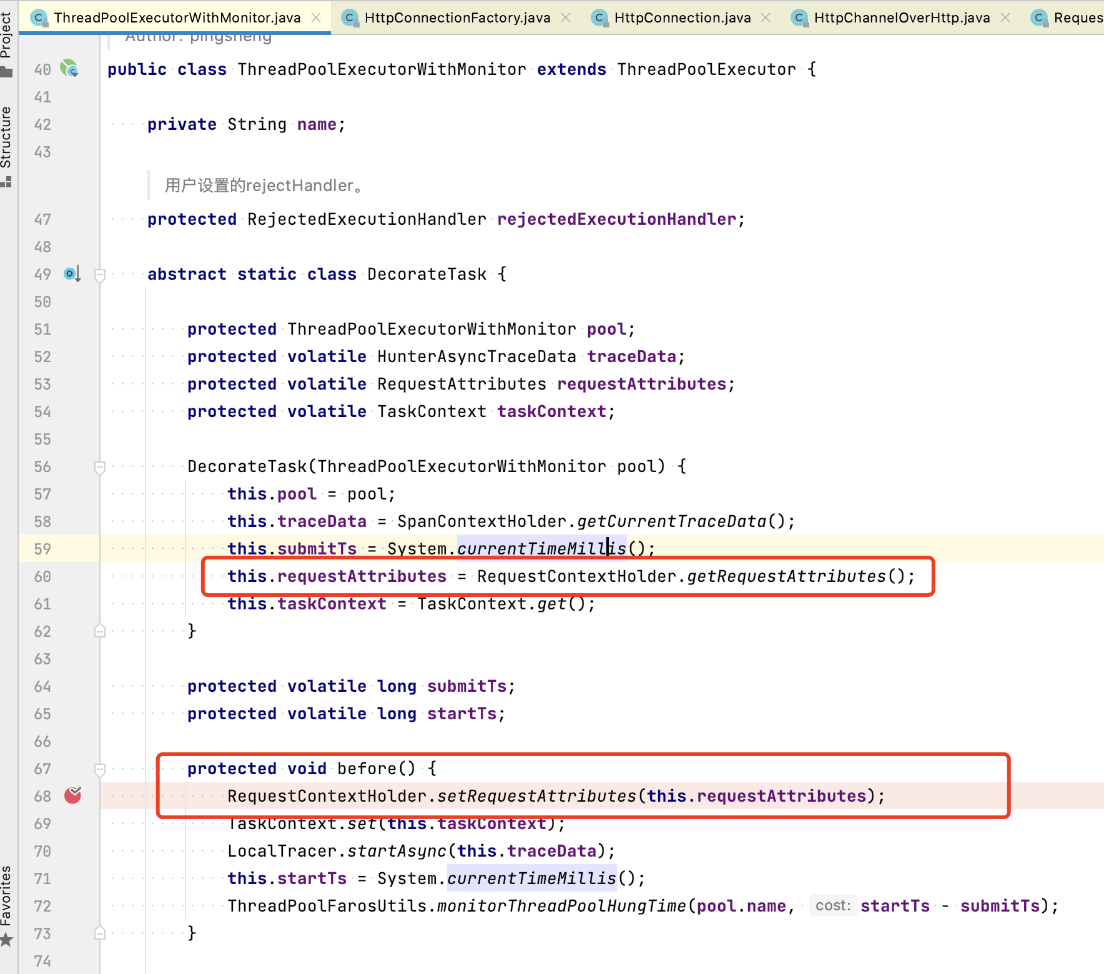Click the cost: parameter hint on line 72
Viewport: 1104px width, 974px height.
pyautogui.click(x=832, y=905)
